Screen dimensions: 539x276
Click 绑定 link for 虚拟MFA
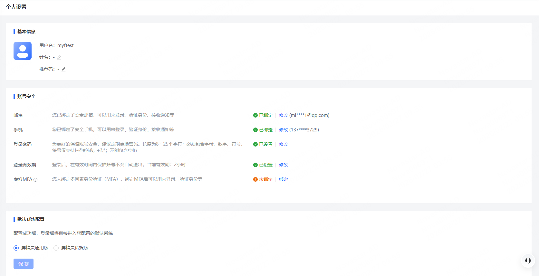point(284,179)
